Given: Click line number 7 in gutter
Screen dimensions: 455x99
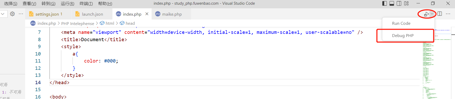Looking at the screenshot, I should 39,32.
